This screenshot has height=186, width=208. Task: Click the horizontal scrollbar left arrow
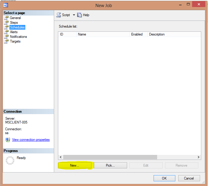tap(61, 157)
